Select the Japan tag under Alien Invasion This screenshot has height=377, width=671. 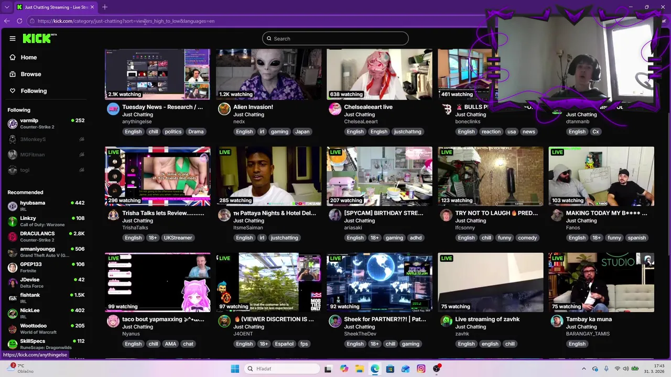click(x=302, y=131)
